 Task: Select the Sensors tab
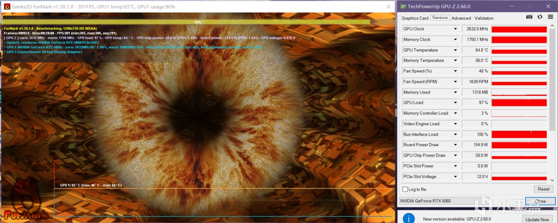pos(440,18)
